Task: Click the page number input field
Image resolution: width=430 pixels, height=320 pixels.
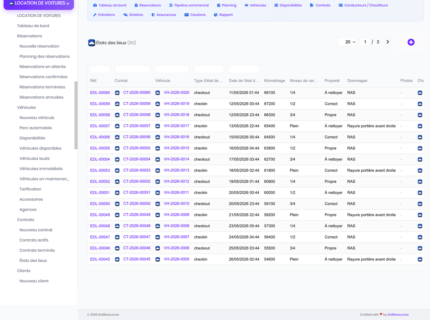Action: (365, 42)
